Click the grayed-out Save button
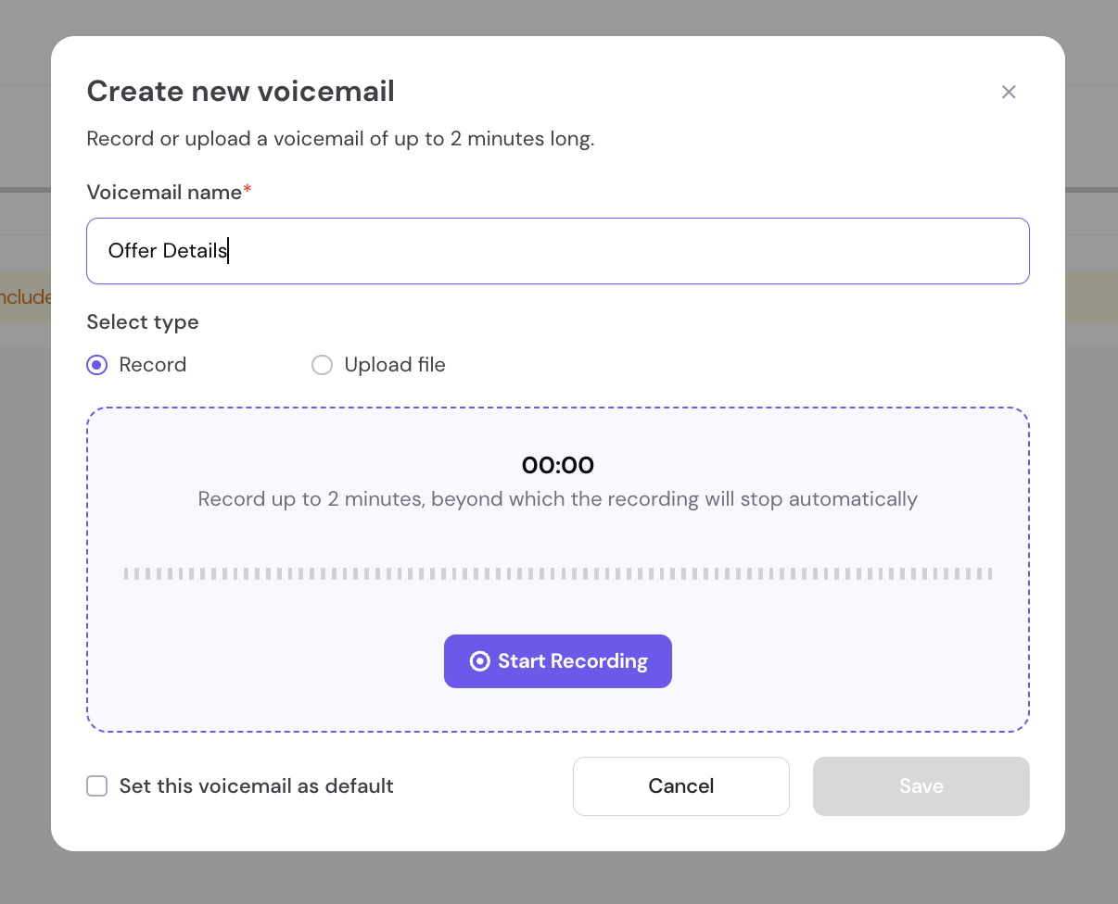 point(921,786)
